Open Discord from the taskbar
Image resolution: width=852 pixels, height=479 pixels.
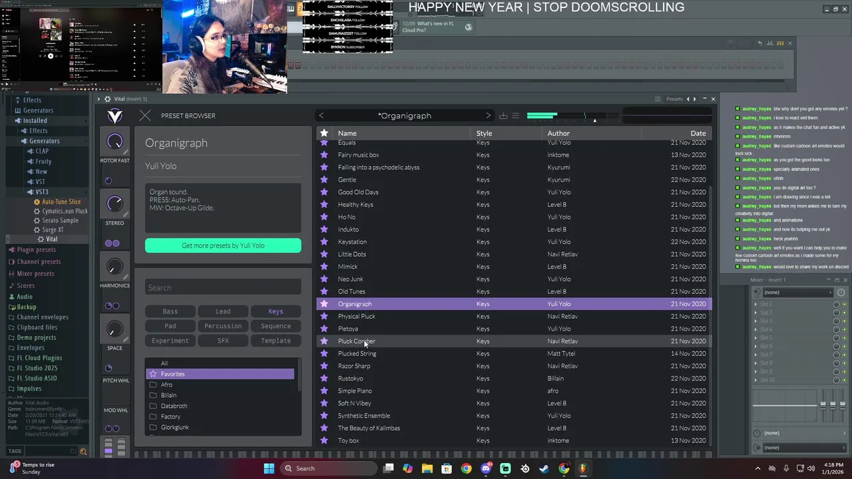point(486,468)
